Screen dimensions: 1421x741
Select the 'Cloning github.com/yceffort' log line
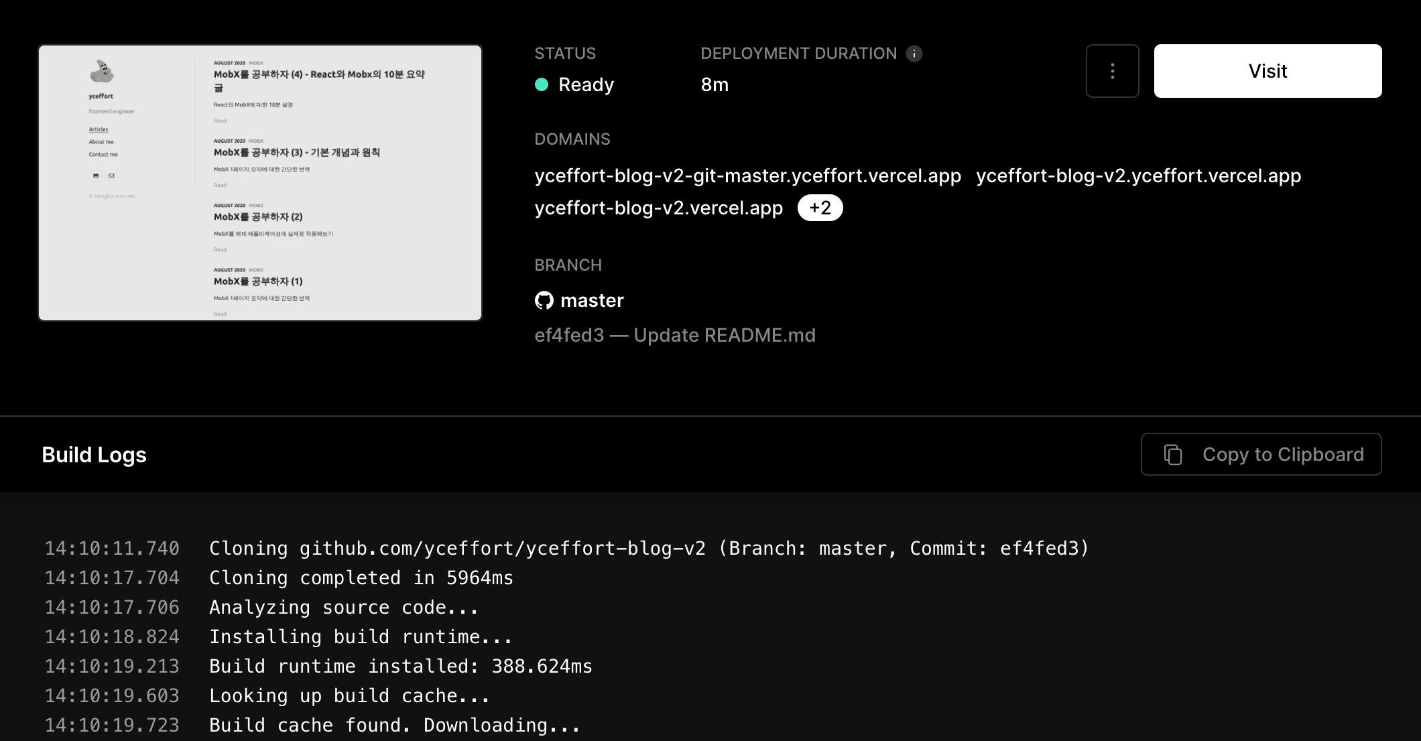click(x=648, y=548)
